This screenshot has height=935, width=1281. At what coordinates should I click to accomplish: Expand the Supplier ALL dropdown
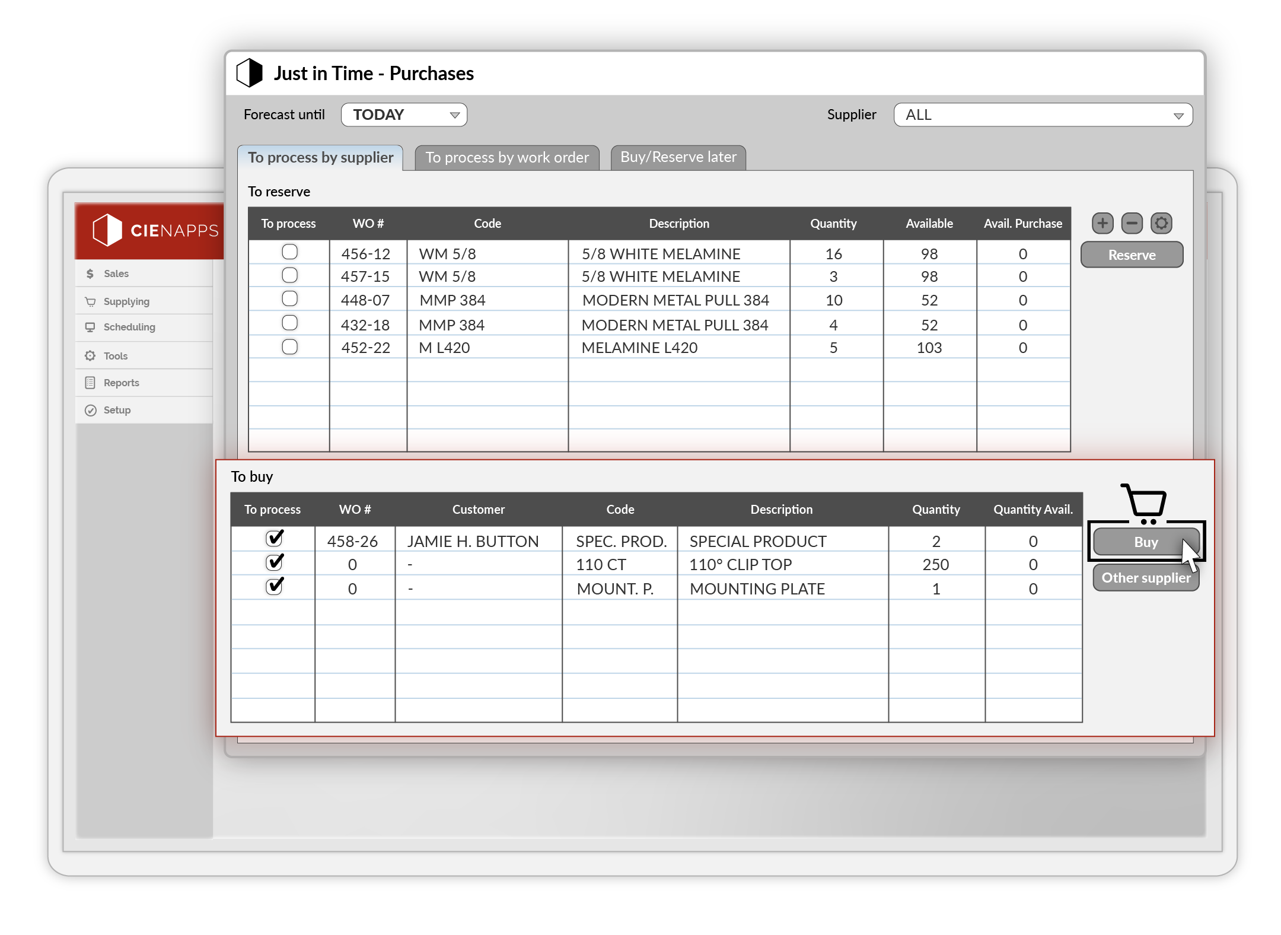[x=1043, y=115]
